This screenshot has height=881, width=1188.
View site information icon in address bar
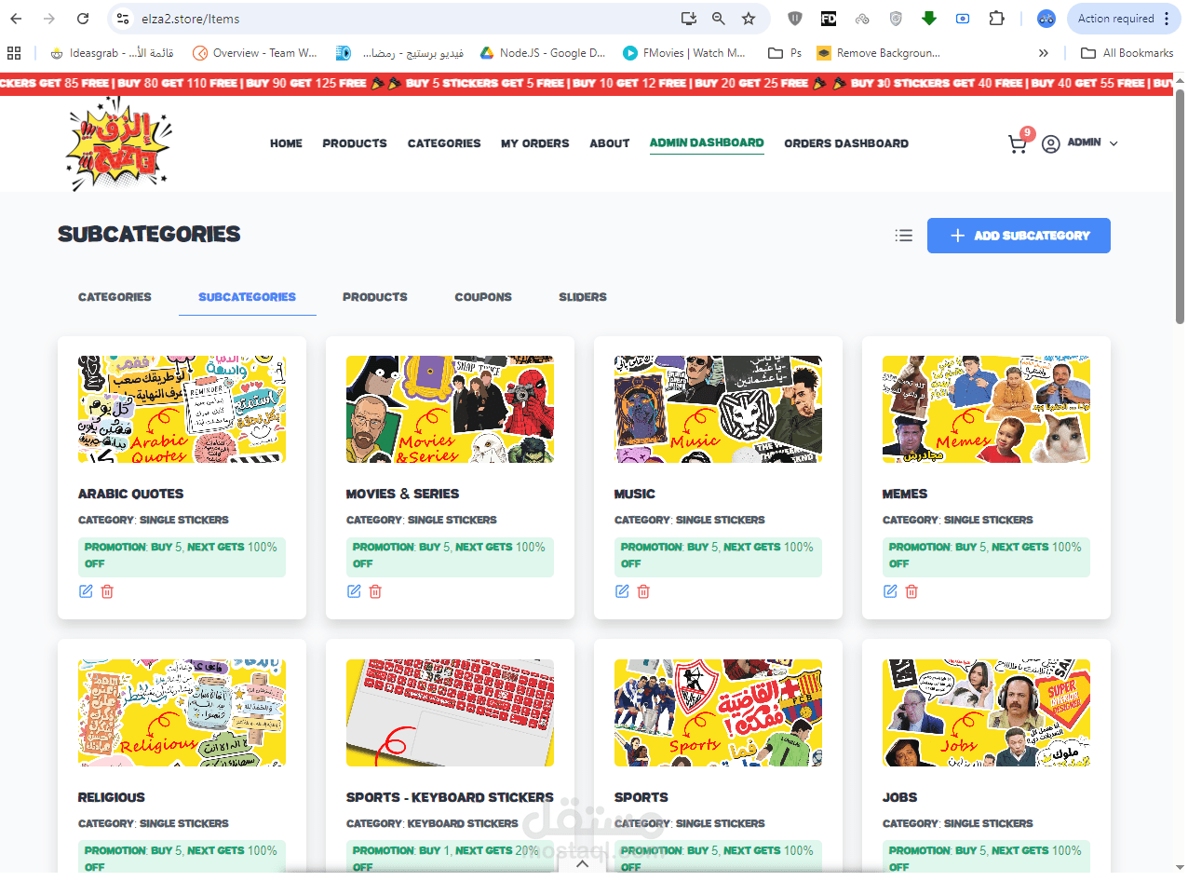[123, 19]
